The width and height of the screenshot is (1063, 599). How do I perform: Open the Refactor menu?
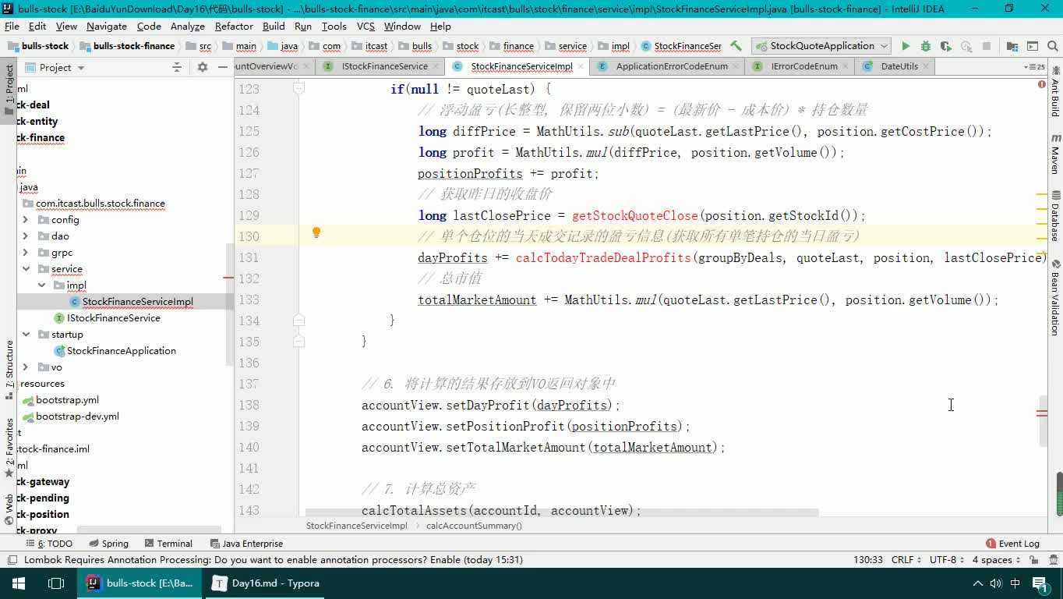coord(234,26)
